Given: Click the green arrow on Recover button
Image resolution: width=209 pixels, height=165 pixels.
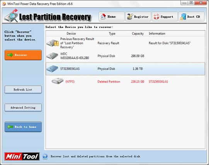Looking at the screenshot, I should click(x=10, y=55).
